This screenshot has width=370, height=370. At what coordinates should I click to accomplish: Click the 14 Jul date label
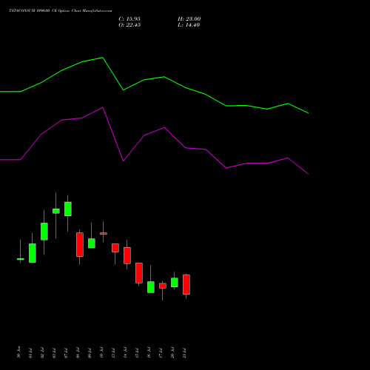(x=125, y=353)
